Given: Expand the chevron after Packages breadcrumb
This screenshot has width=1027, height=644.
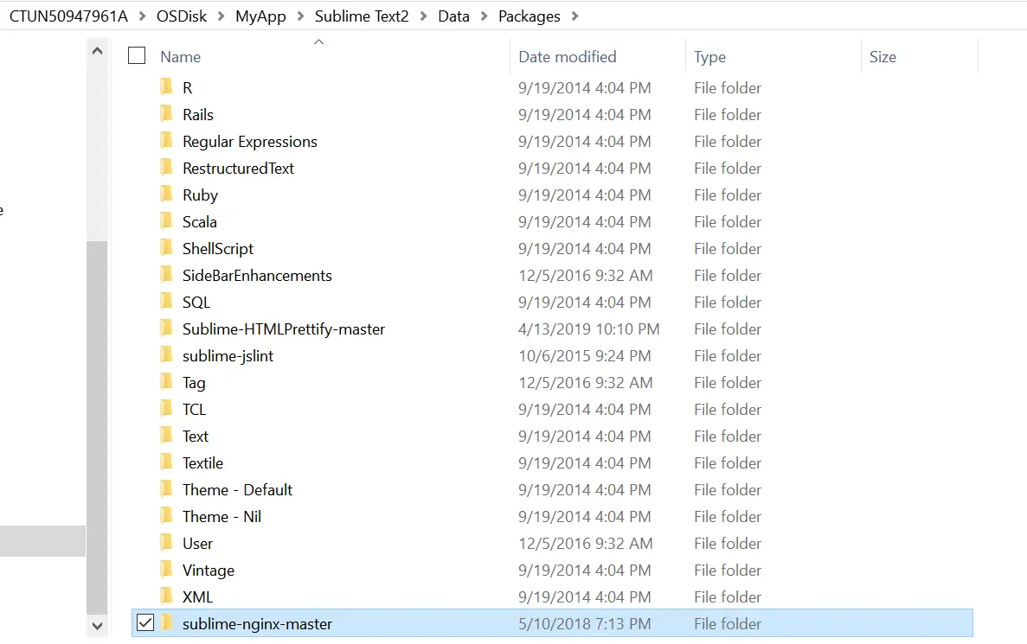Looking at the screenshot, I should 575,16.
